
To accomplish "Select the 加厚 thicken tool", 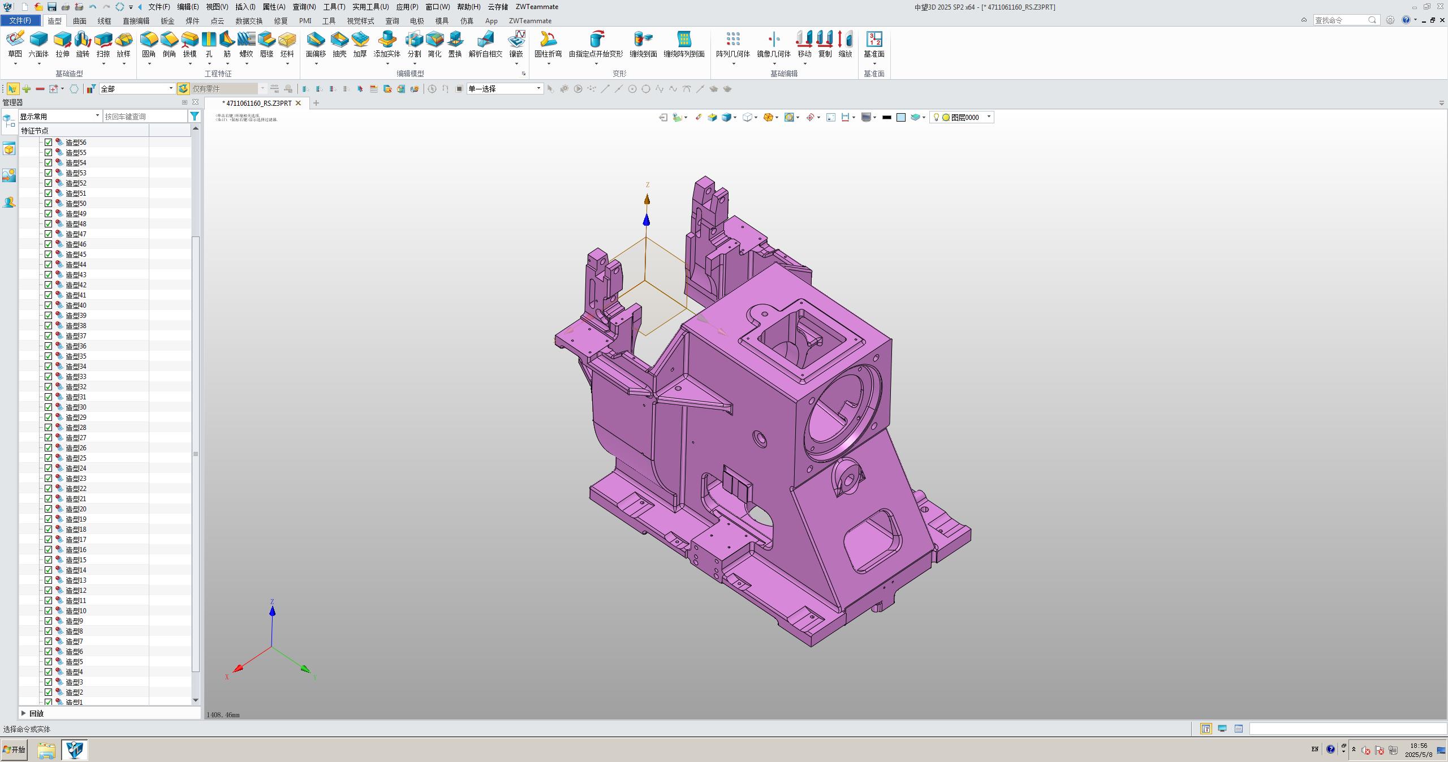I will (360, 44).
